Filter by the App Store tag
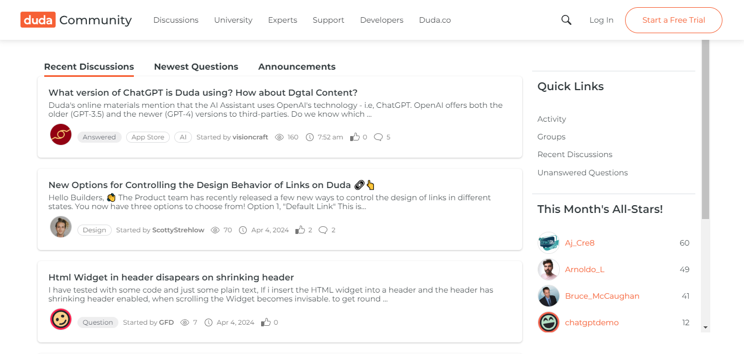744x354 pixels. tap(148, 137)
